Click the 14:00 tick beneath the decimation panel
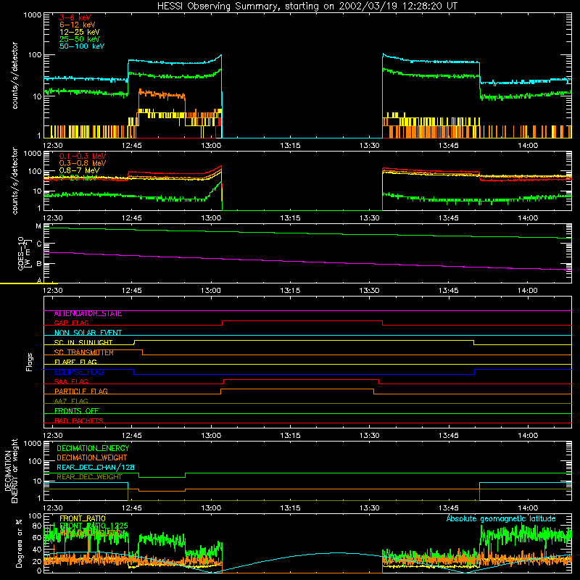This screenshot has width=580, height=580. coord(528,508)
